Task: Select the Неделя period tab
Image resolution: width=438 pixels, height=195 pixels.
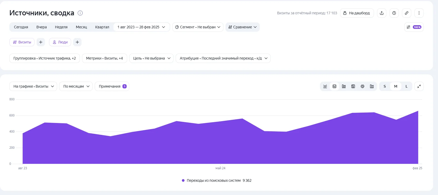Action: click(61, 27)
